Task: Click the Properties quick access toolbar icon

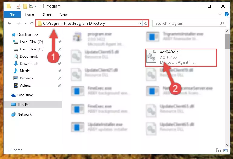Action: 18,6
